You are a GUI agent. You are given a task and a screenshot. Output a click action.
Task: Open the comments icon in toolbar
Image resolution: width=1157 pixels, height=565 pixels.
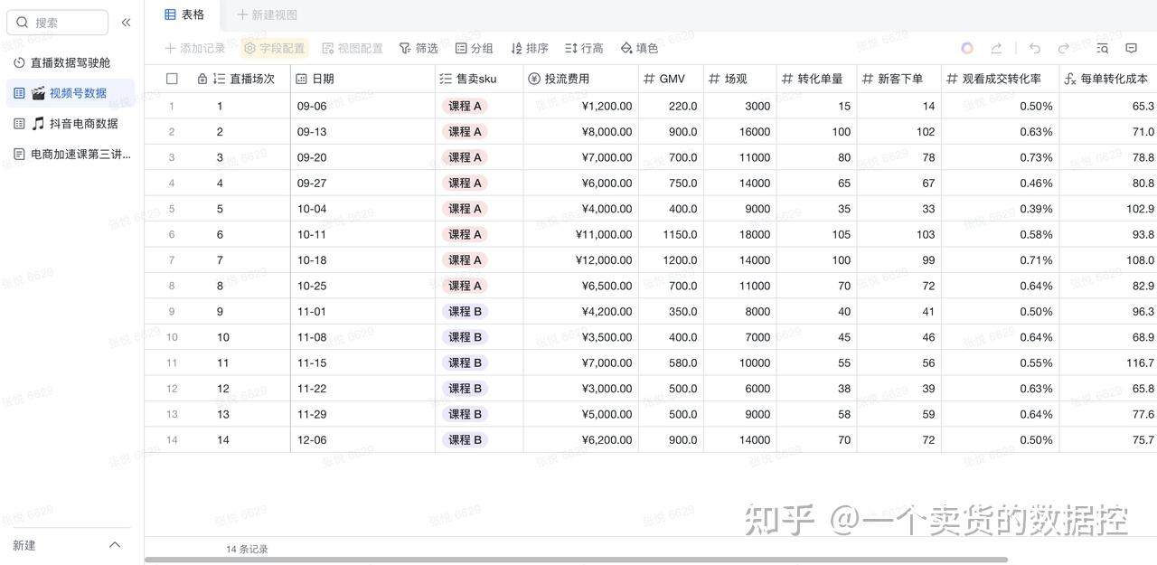pos(1131,48)
